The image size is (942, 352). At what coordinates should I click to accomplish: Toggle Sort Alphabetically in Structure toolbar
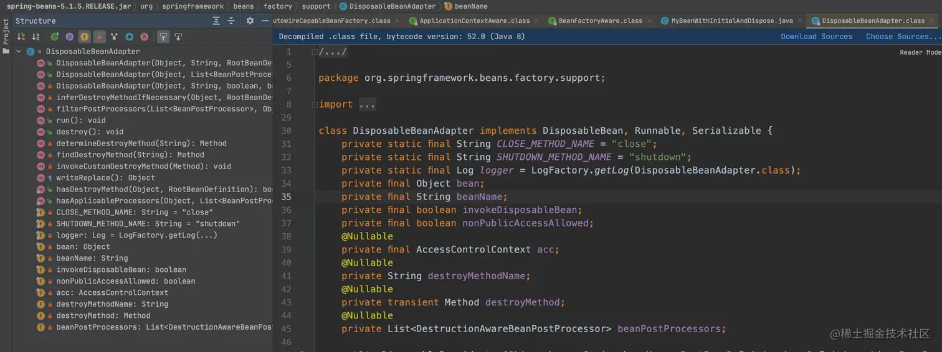pyautogui.click(x=36, y=37)
